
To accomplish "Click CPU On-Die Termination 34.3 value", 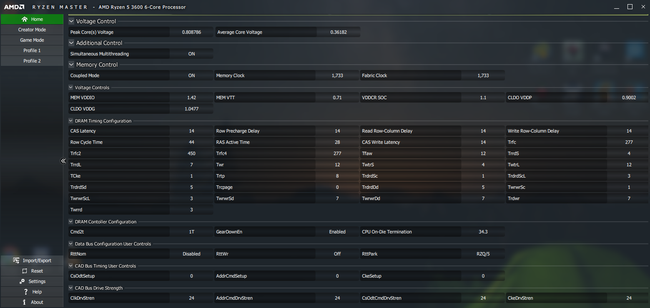I will click(x=483, y=232).
